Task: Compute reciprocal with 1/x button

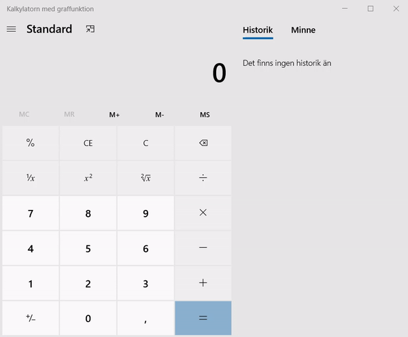Action: [31, 178]
